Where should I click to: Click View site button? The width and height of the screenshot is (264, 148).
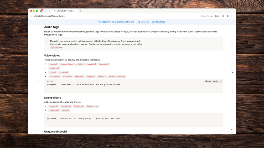[143, 22]
